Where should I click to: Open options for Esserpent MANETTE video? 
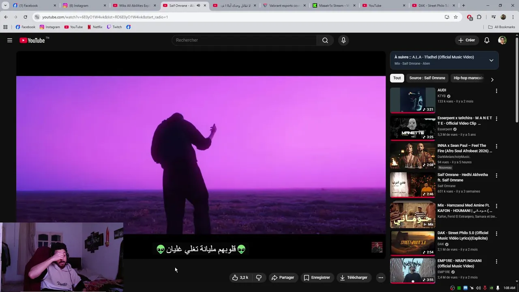[496, 118]
